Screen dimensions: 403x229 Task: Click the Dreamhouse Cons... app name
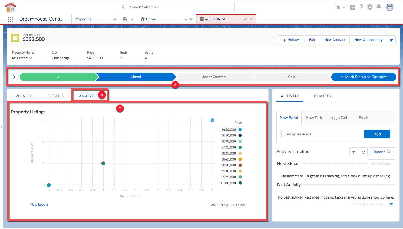pyautogui.click(x=42, y=19)
